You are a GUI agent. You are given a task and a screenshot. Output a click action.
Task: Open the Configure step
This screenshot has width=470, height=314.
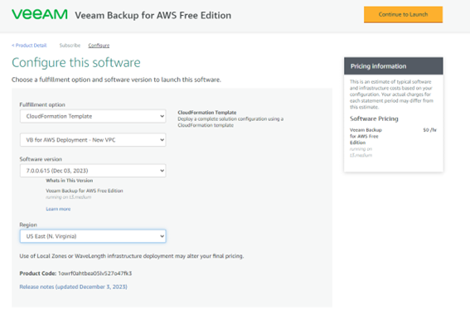click(x=99, y=46)
